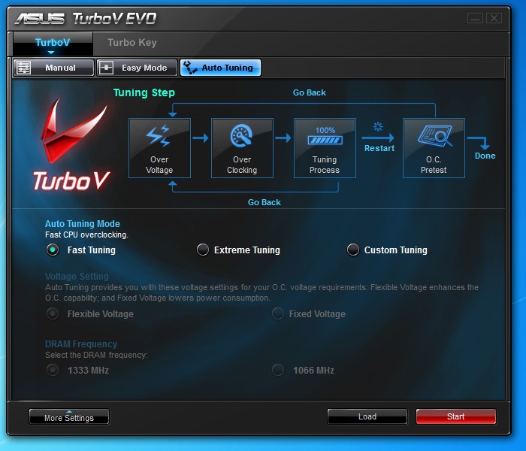Image resolution: width=526 pixels, height=451 pixels.
Task: Click the Done arrow icon
Action: click(x=479, y=143)
